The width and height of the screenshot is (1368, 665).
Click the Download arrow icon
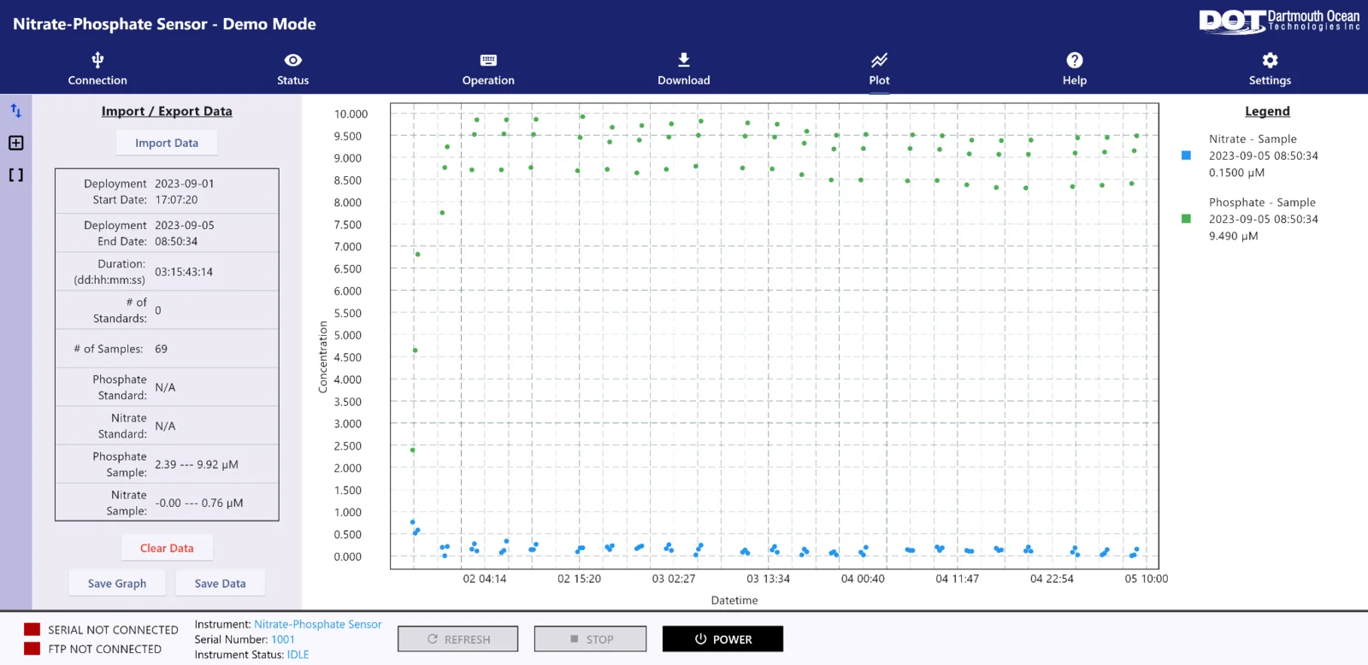pos(684,60)
